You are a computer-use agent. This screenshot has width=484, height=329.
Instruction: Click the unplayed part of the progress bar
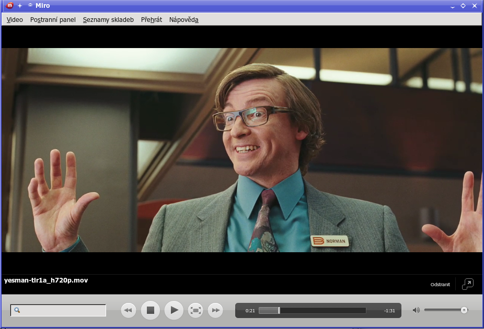click(x=323, y=311)
